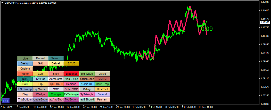Viewport: 271px width, 110px height.
Task: Select the Custom pattern button
Action: [x=25, y=69]
